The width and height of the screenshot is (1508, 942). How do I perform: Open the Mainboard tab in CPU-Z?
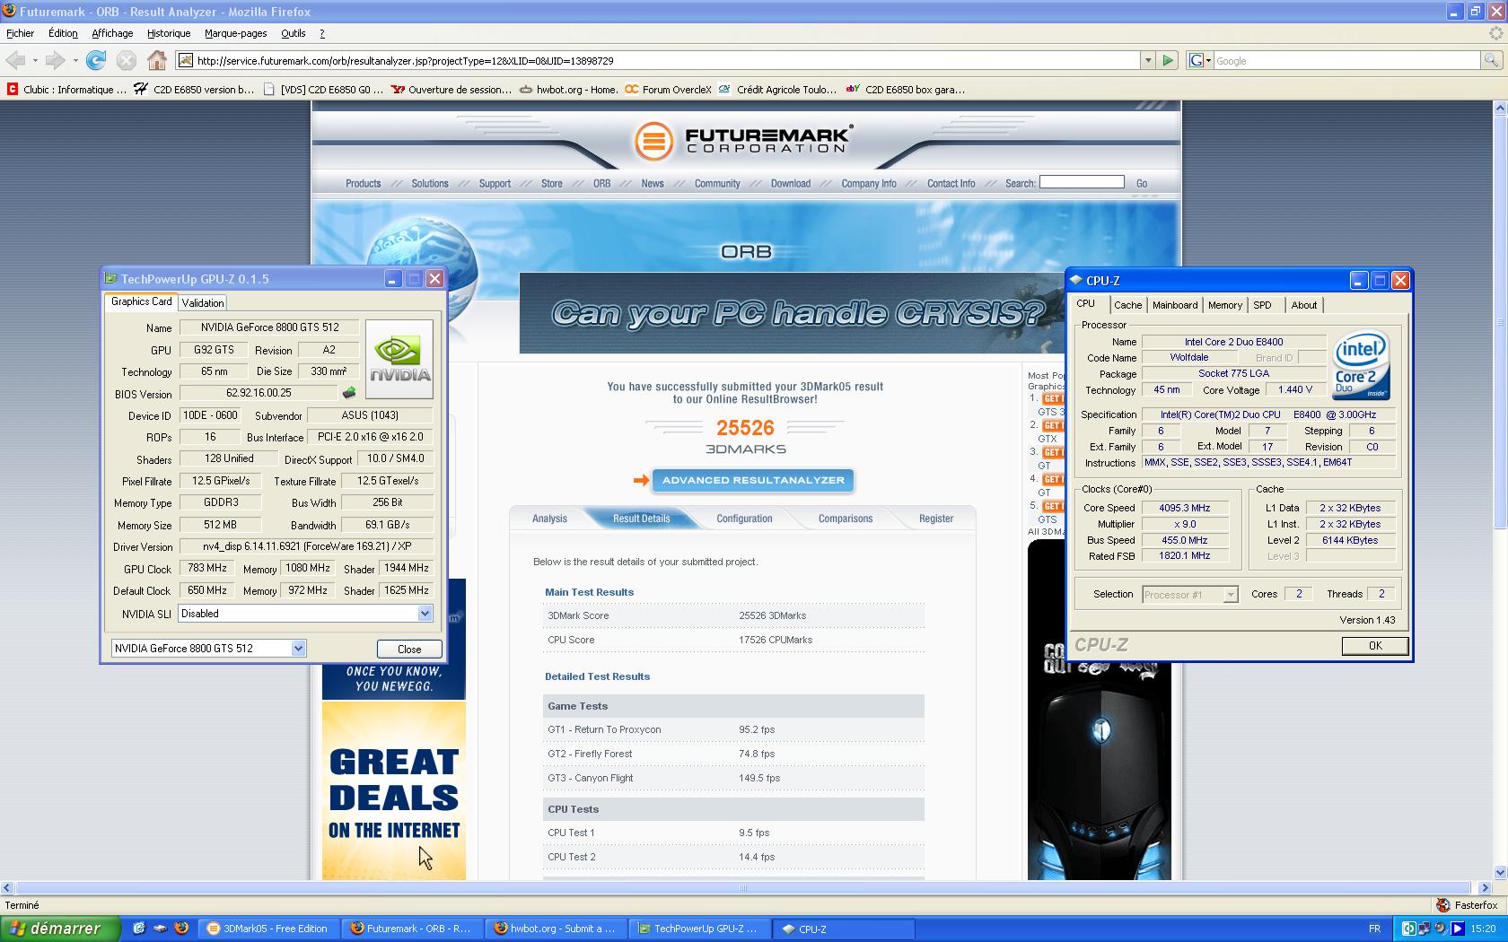point(1175,305)
